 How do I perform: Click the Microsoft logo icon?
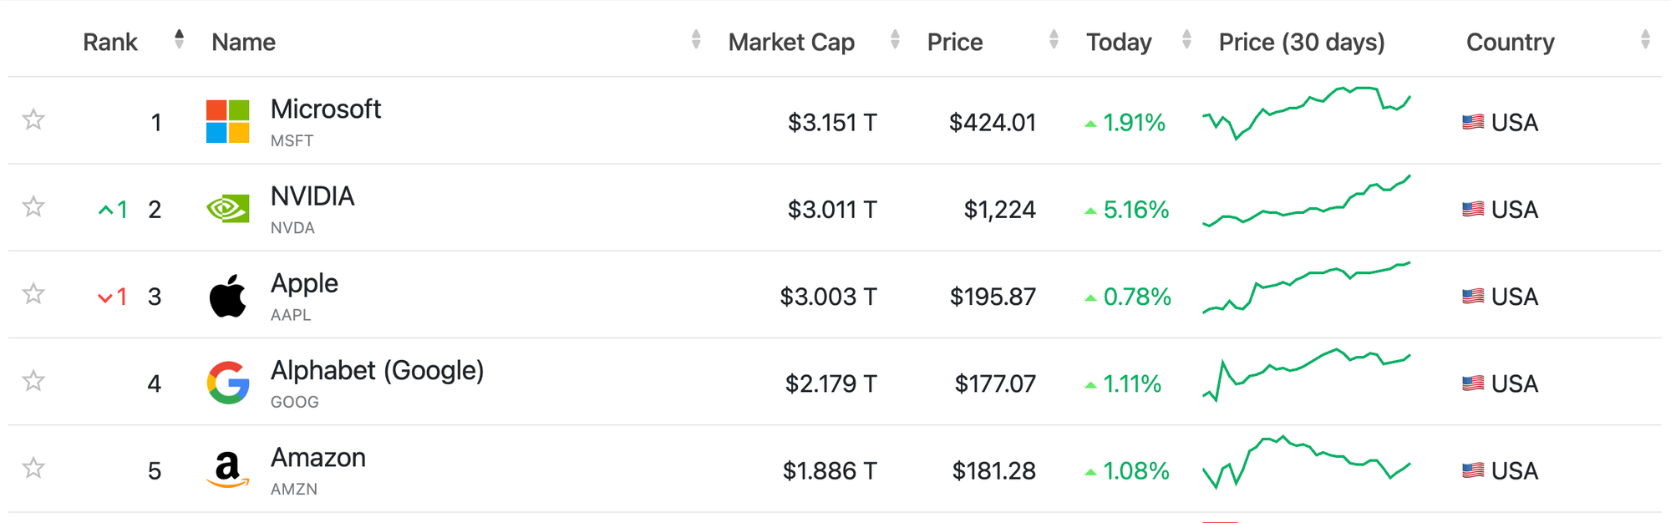227,121
